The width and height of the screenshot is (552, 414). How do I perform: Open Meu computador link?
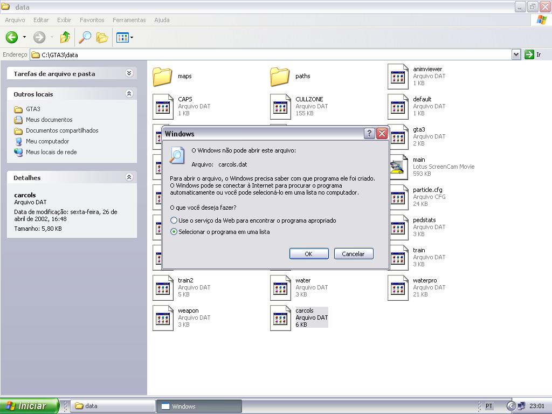[47, 141]
